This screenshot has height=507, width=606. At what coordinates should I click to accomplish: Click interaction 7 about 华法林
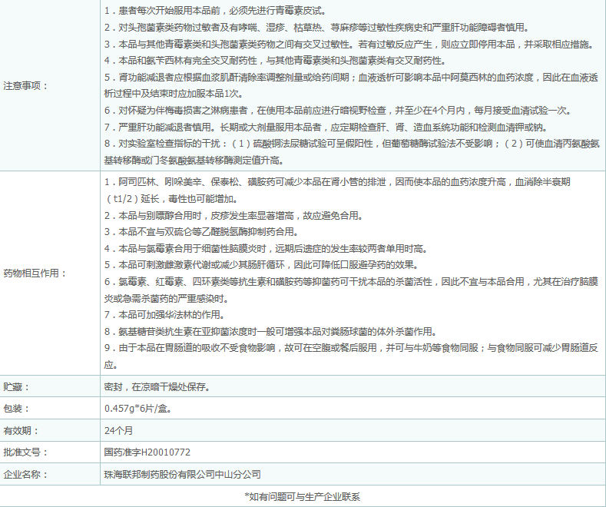point(164,315)
